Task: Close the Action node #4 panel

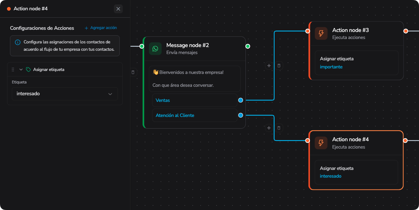Action: tap(118, 9)
